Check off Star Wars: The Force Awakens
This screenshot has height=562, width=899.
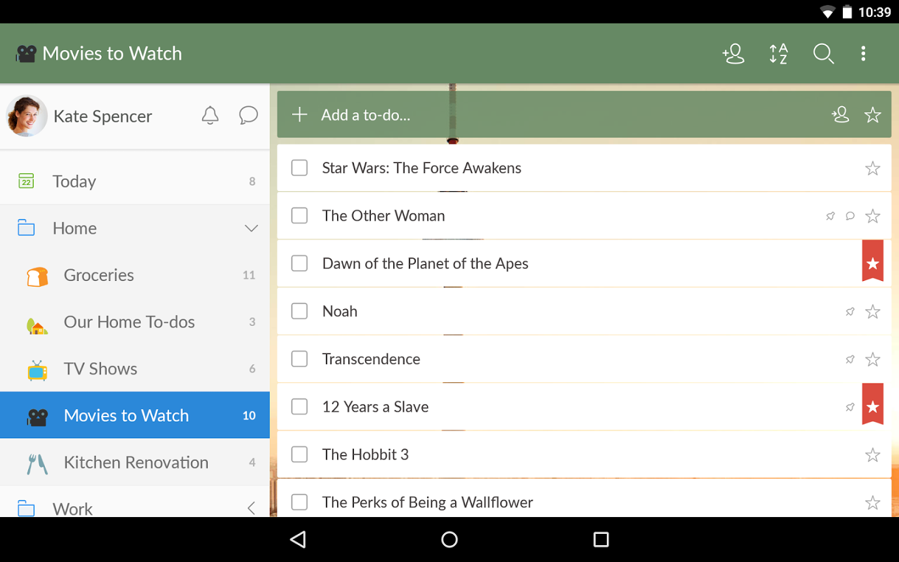coord(300,168)
